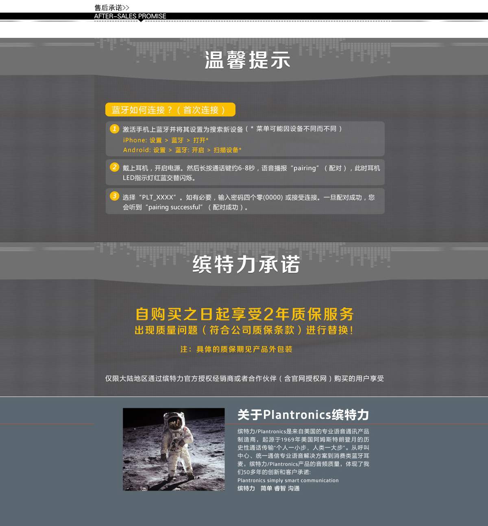Click the text 激活手机上蓝牙并将其设置为搜索新设备
This screenshot has height=526, width=488.
tap(183, 129)
